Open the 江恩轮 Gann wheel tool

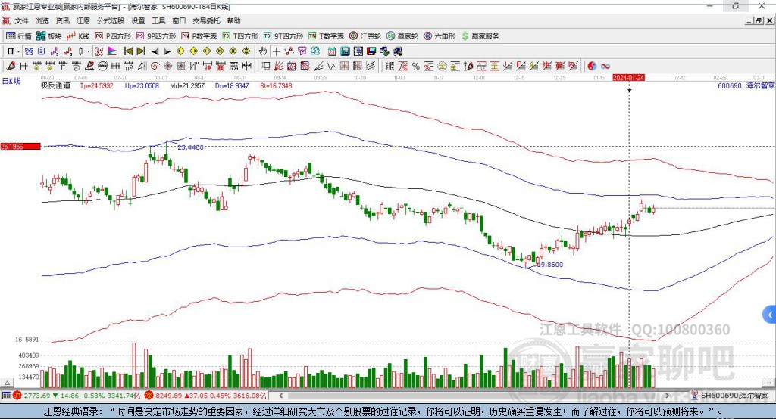[365, 36]
